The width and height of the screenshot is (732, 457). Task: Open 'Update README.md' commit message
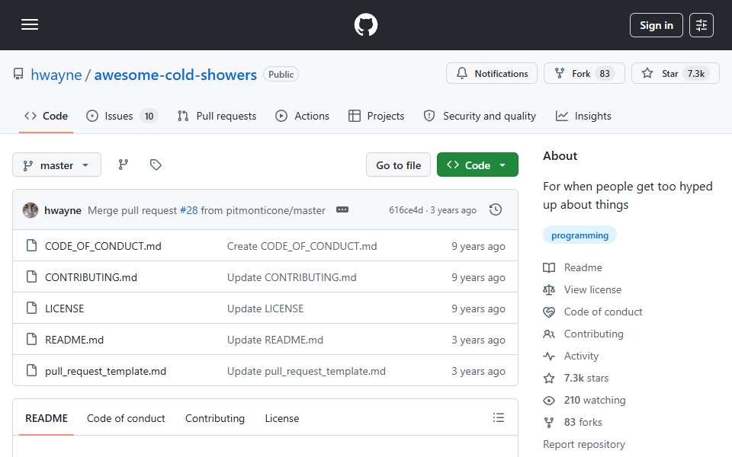[x=275, y=340]
